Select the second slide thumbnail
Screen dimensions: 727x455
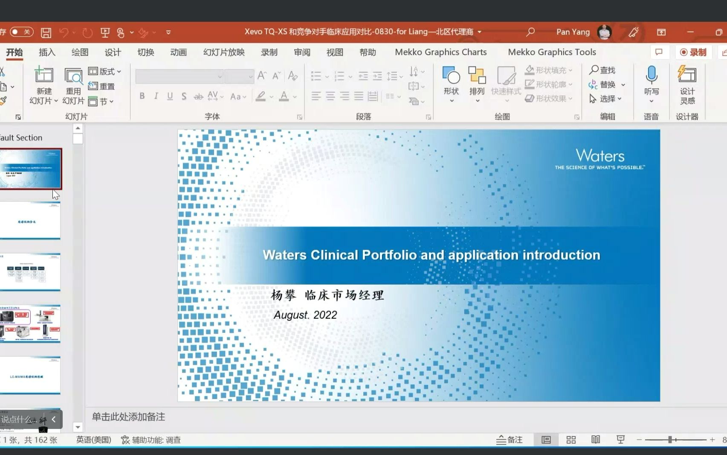point(30,221)
